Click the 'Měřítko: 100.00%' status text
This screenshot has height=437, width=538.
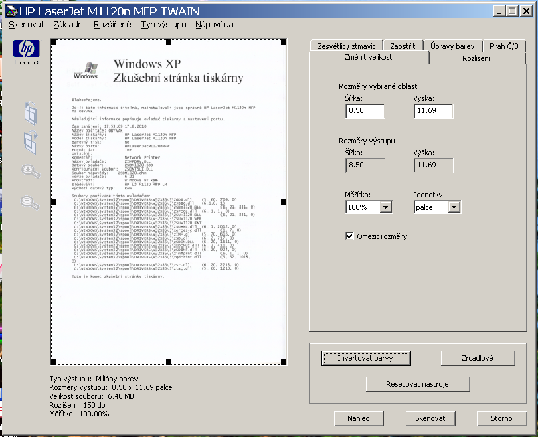79,414
